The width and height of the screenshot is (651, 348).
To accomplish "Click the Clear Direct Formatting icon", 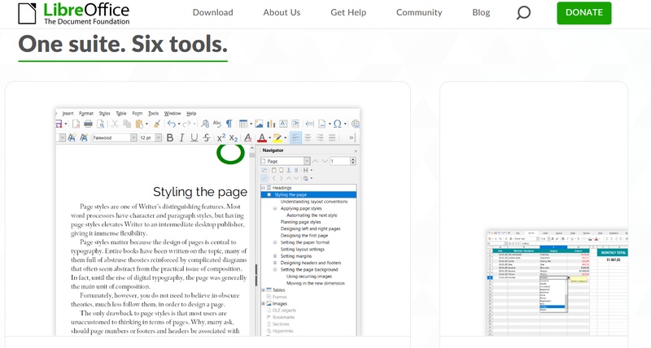I will click(248, 137).
